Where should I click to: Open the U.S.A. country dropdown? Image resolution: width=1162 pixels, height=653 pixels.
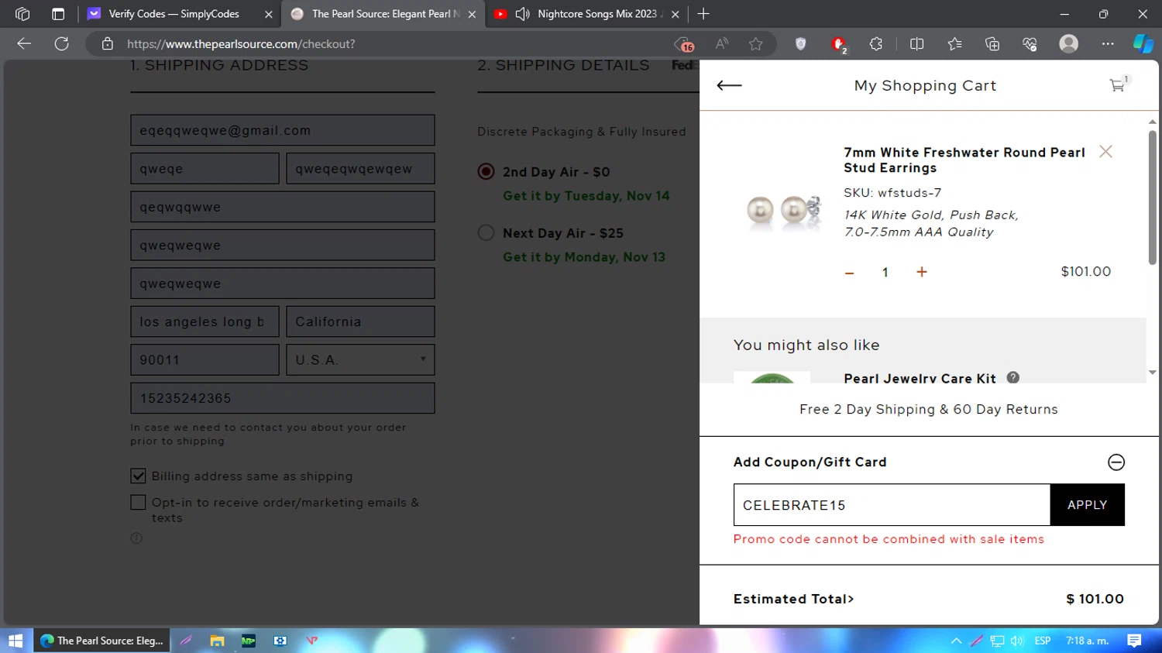click(x=360, y=360)
